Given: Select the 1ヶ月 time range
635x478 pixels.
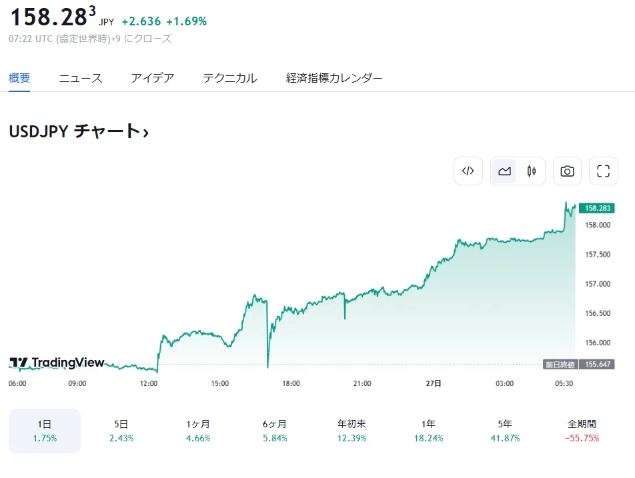Looking at the screenshot, I should pos(198,431).
